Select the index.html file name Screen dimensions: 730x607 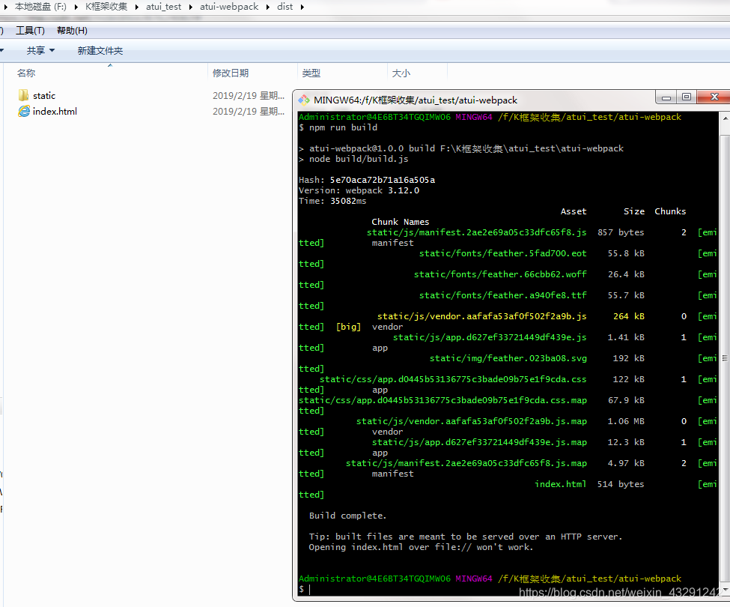coord(55,112)
